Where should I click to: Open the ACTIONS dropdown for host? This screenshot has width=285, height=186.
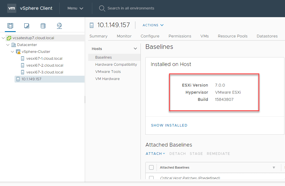[153, 25]
